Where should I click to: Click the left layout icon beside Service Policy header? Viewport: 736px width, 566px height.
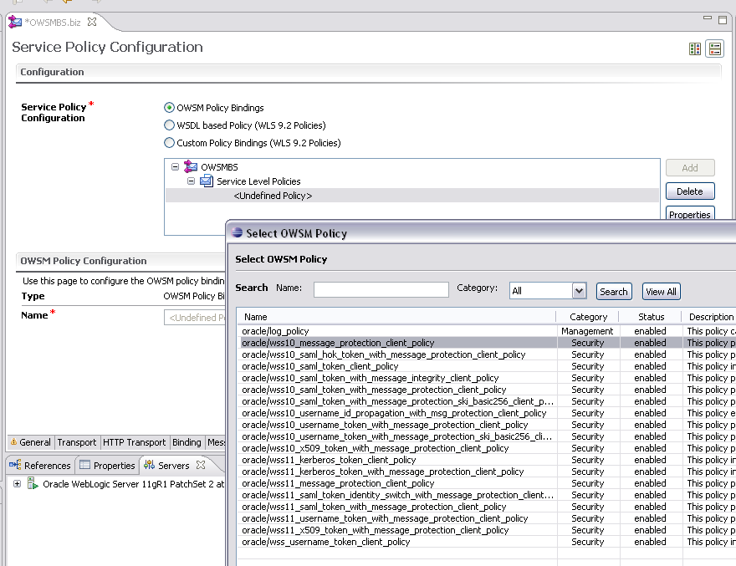(x=695, y=49)
